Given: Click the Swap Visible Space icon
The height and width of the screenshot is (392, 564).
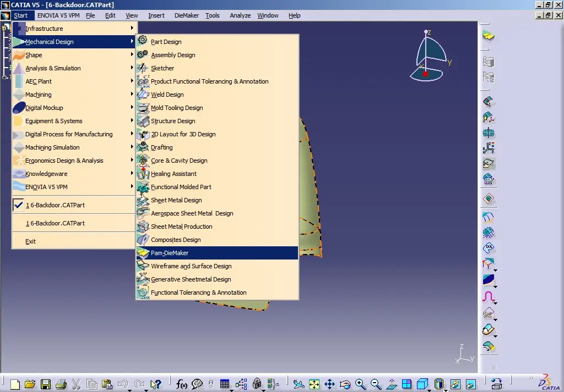Looking at the screenshot, I should pos(470,384).
